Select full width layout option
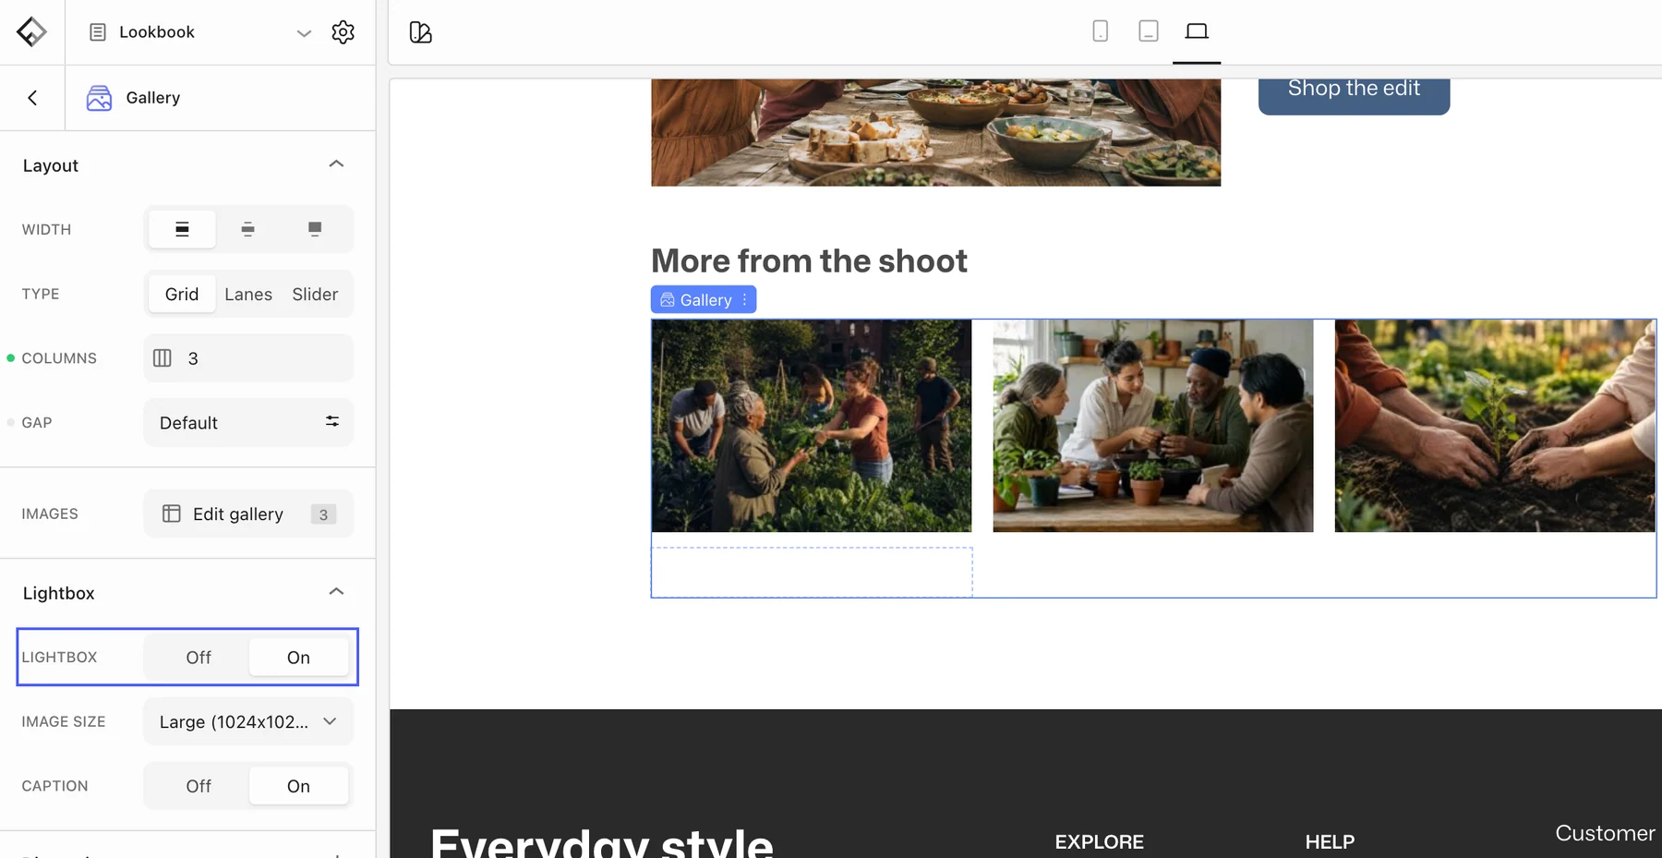This screenshot has height=858, width=1662. click(x=182, y=229)
